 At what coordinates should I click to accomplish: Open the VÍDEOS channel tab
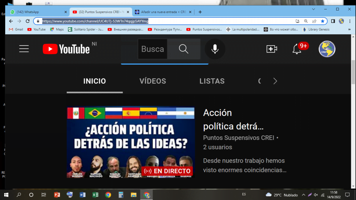tap(153, 81)
